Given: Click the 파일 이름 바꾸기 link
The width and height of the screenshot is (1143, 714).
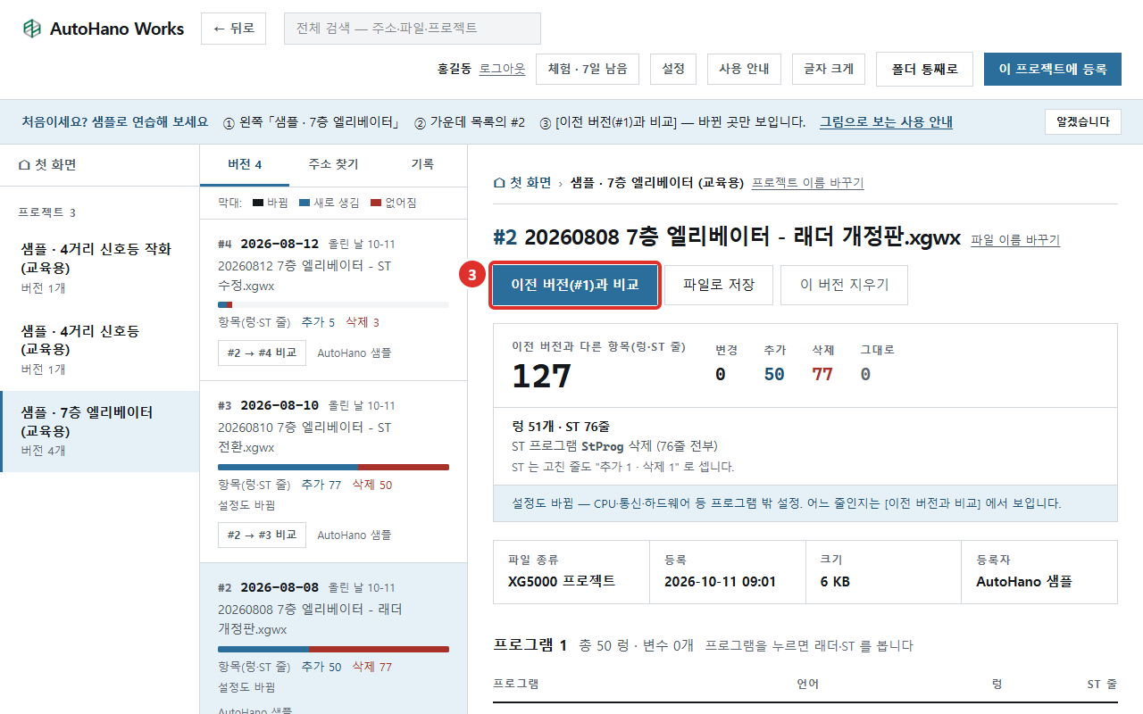Looking at the screenshot, I should click(x=1015, y=240).
